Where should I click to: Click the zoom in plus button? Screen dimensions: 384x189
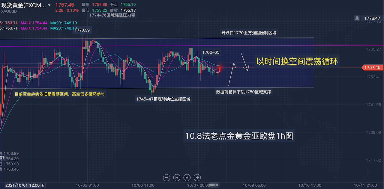197,177
